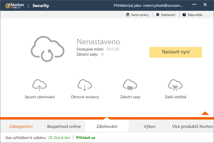Open Nastavení gear icon
Image resolution: width=214 pixels, height=143 pixels.
click(158, 15)
